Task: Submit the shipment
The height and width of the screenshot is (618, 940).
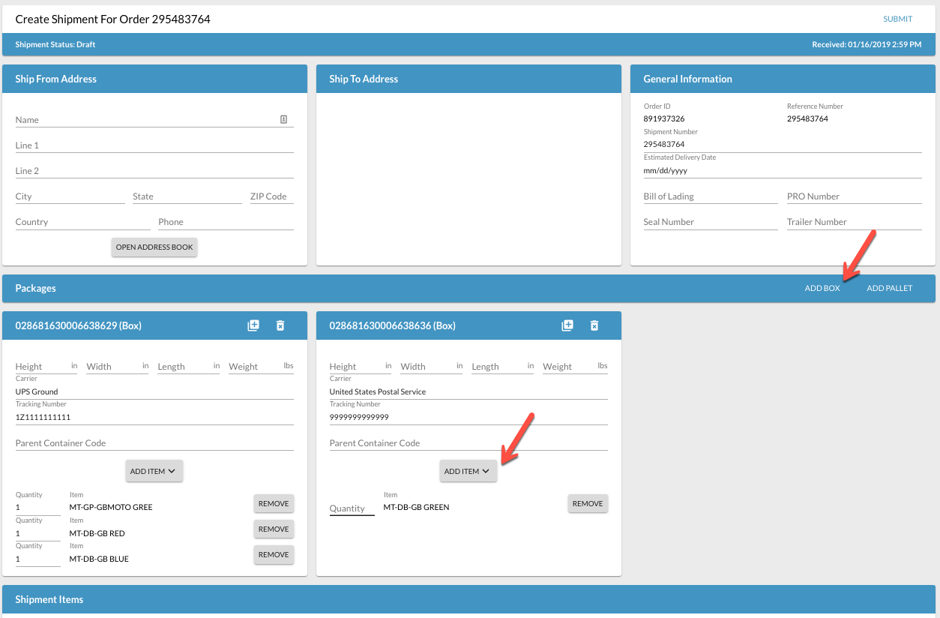Action: point(897,19)
